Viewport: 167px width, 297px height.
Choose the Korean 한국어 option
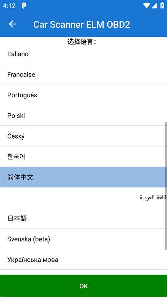pos(83,156)
